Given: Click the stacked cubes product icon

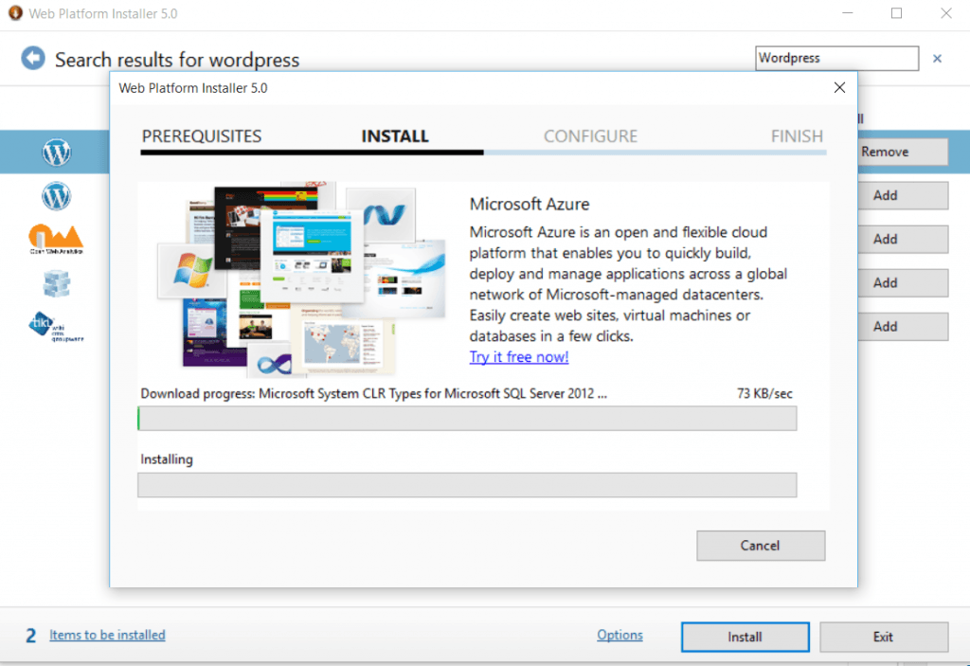Looking at the screenshot, I should (x=57, y=283).
